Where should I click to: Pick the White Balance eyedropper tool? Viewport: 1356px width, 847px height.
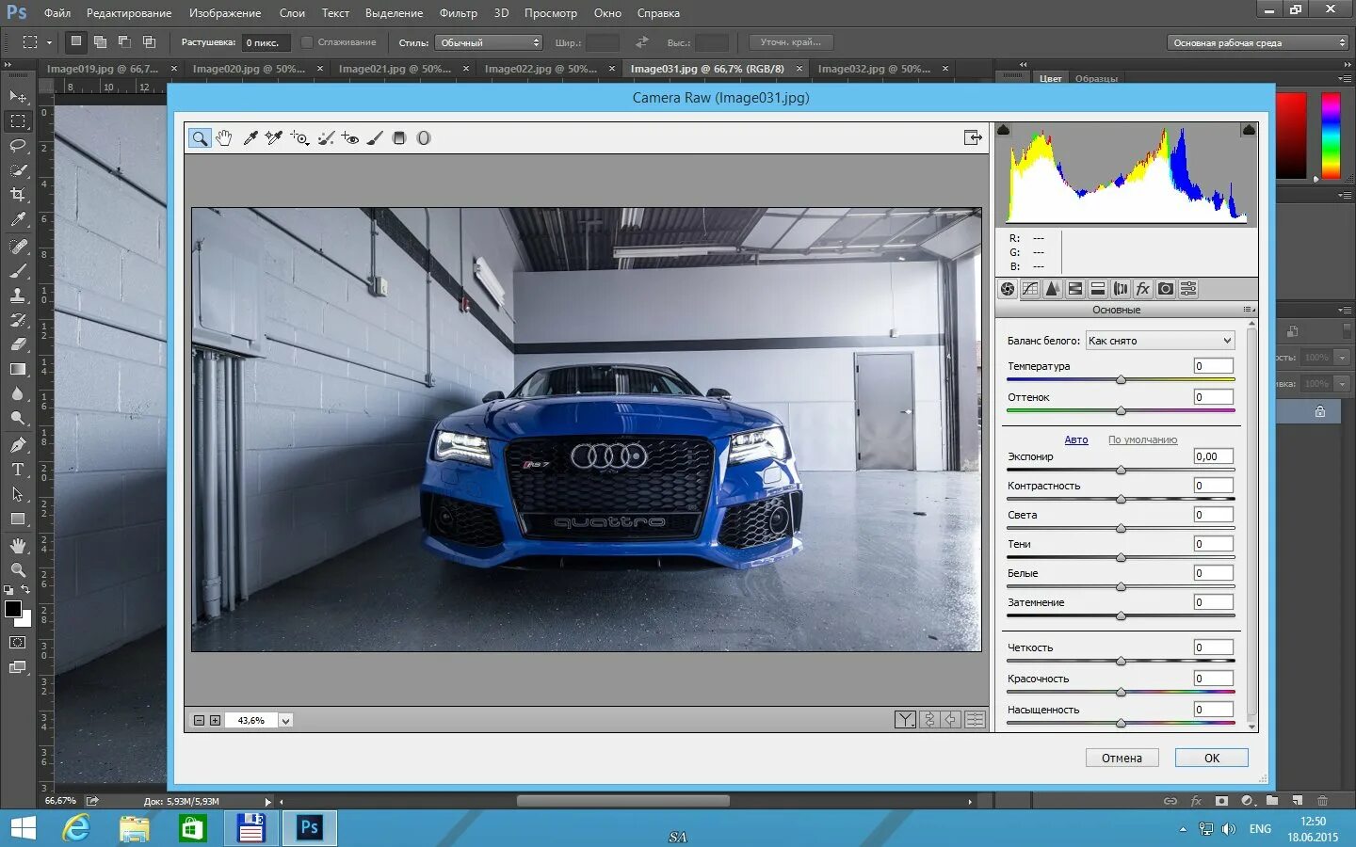tap(250, 138)
